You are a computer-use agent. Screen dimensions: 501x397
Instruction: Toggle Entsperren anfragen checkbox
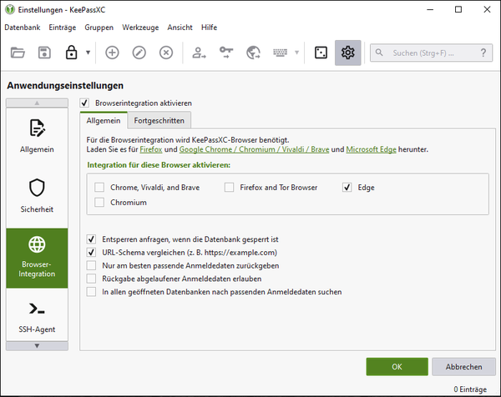[91, 239]
